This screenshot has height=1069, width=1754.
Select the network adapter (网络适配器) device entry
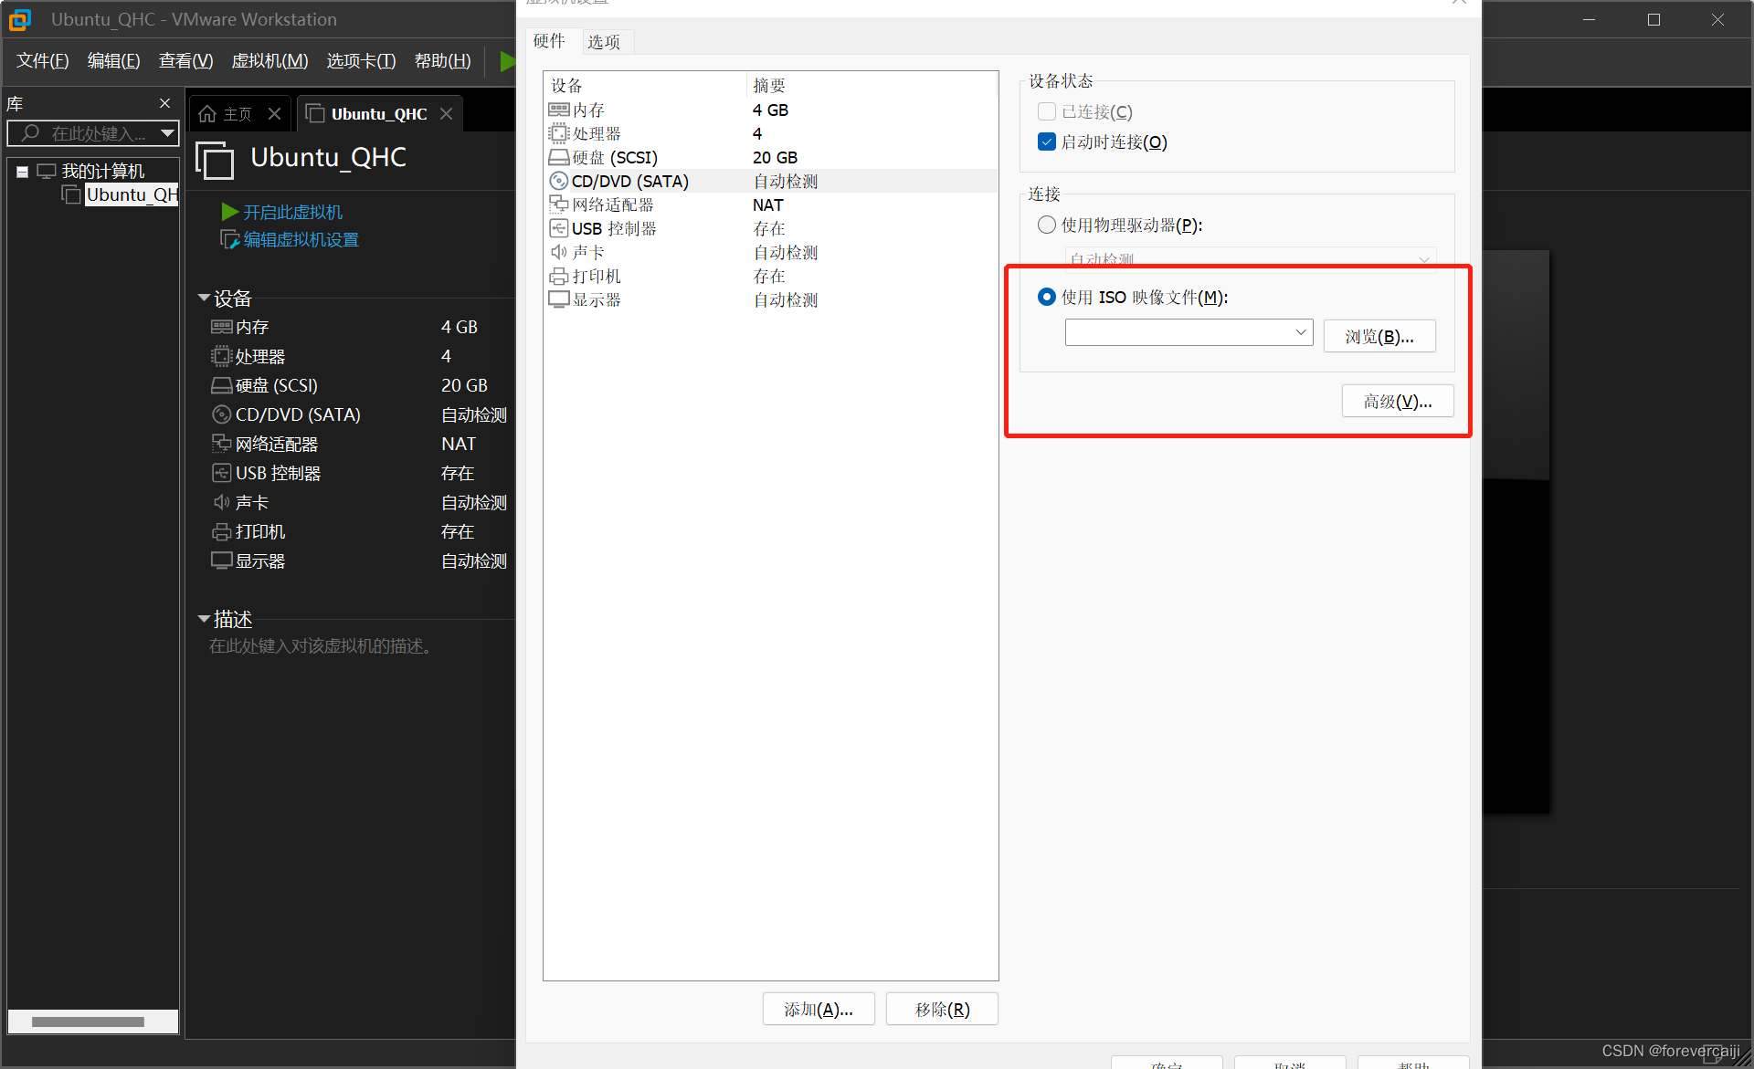pyautogui.click(x=612, y=205)
